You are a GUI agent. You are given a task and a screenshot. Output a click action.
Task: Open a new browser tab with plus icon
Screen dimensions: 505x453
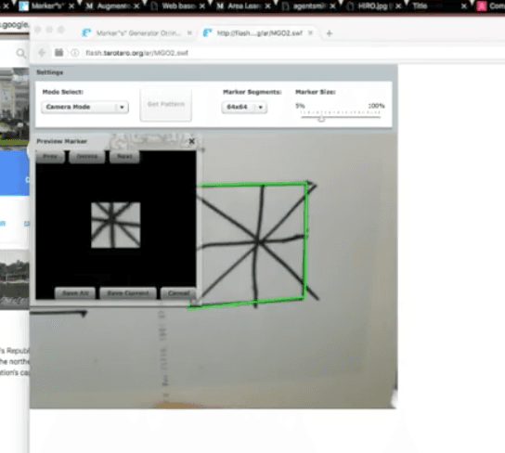click(x=330, y=33)
